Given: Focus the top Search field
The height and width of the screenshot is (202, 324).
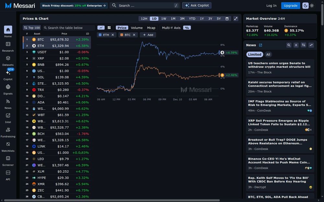Looking at the screenshot, I should (x=145, y=5).
